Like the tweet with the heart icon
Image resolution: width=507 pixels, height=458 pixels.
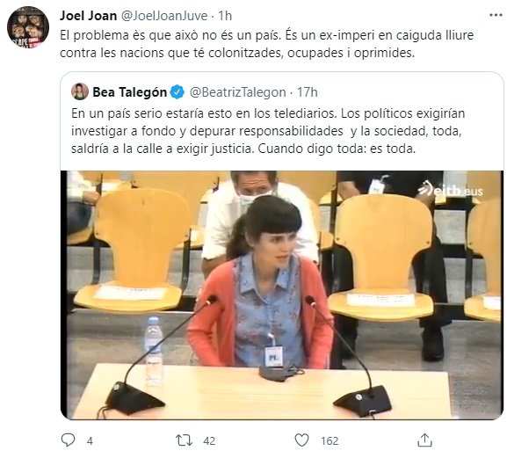click(x=301, y=440)
